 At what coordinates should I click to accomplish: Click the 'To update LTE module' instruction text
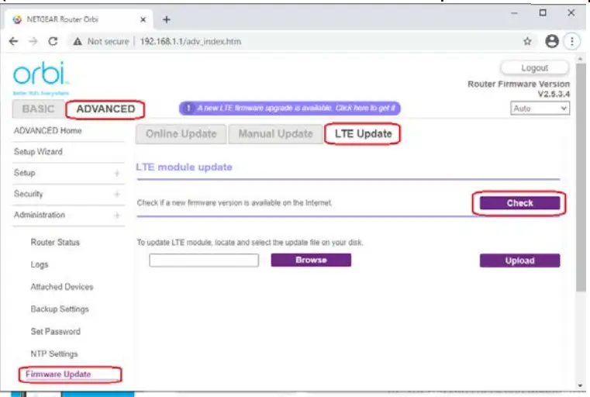[x=250, y=243]
